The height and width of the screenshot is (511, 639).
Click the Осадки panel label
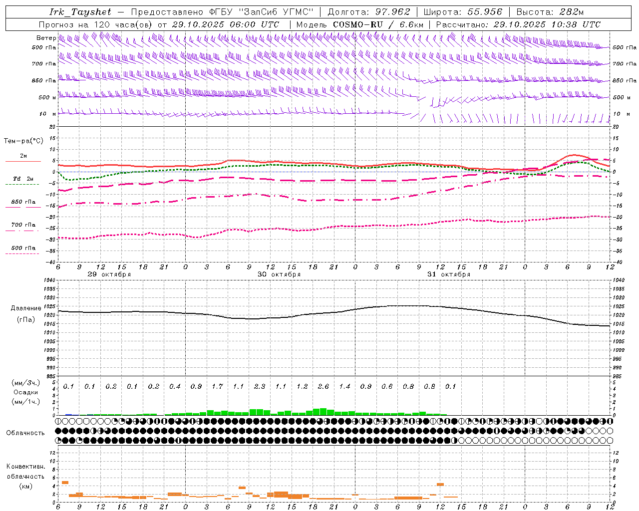click(26, 392)
